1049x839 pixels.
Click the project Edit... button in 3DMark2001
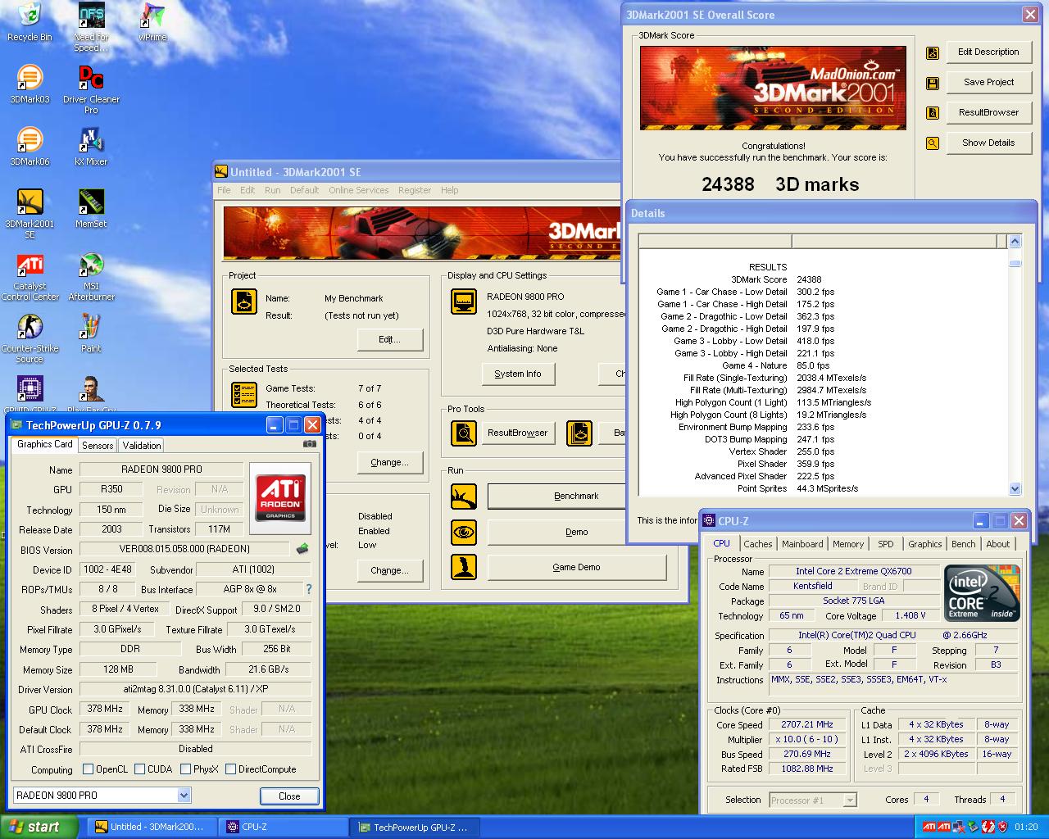click(x=390, y=339)
